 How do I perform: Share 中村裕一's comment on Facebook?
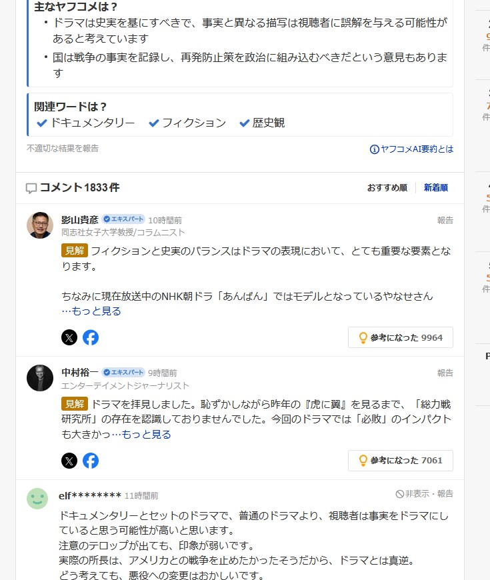point(91,461)
